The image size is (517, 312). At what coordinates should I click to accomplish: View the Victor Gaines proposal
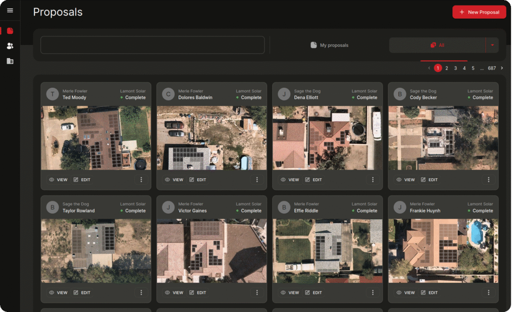(x=174, y=292)
